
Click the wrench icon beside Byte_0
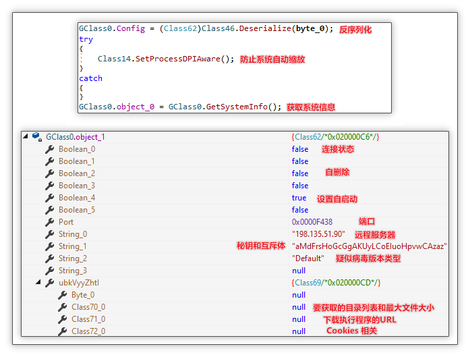tap(63, 295)
